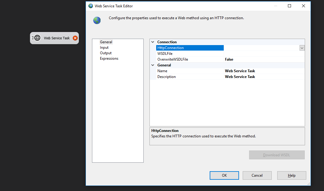Click the globe icon in the editor title bar
The image size is (324, 191).
coord(91,6)
